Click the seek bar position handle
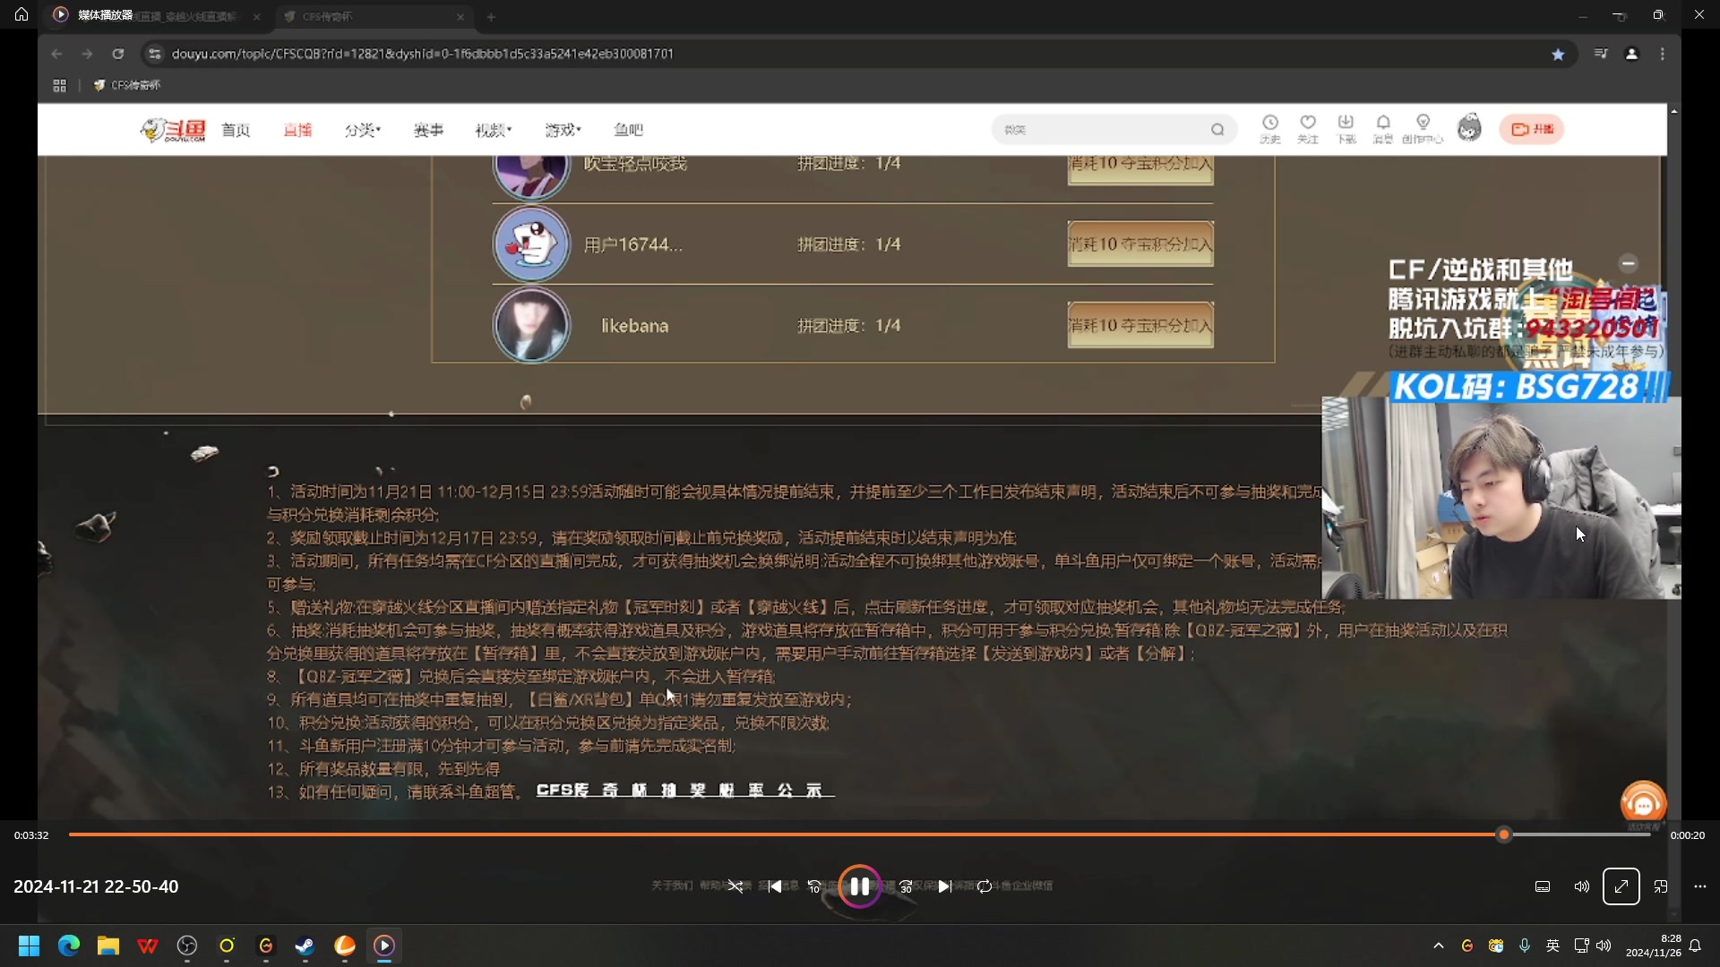 pyautogui.click(x=1504, y=834)
